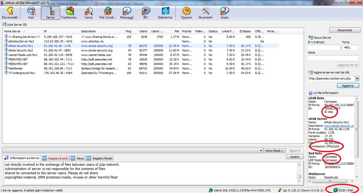Sort list by Ping column

pos(126,31)
